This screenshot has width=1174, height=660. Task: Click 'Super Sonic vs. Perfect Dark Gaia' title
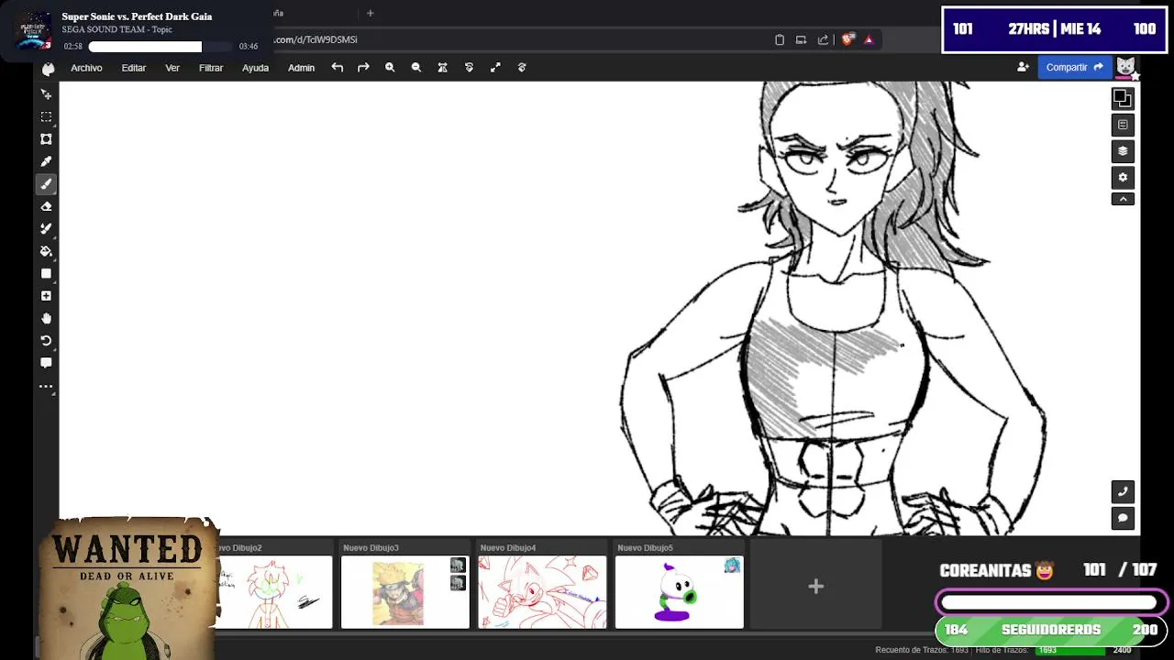[137, 16]
